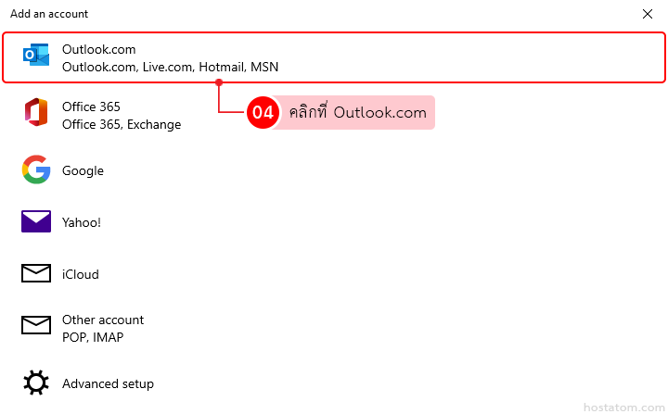Click the "Outlook.com, Live.com, Hotmail, MSN" subtitle

coord(170,67)
